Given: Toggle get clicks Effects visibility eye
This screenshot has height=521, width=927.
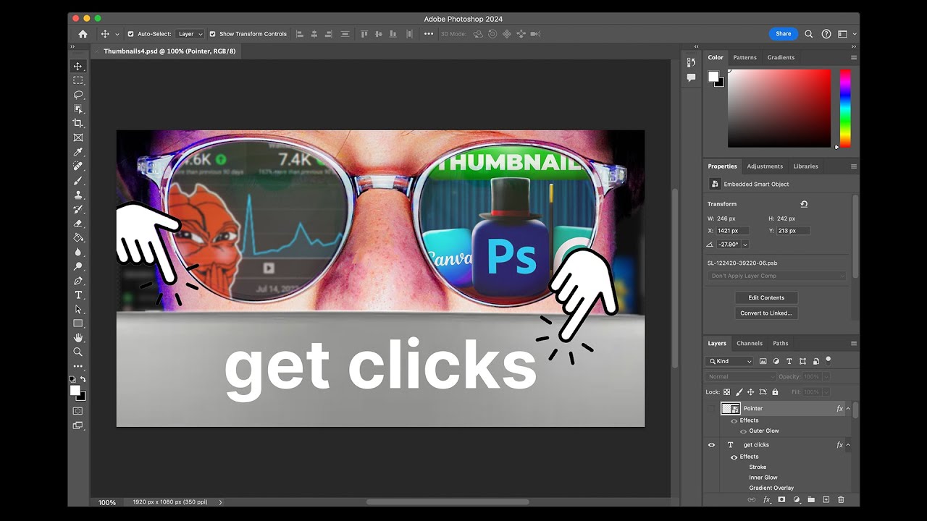Looking at the screenshot, I should [x=734, y=457].
